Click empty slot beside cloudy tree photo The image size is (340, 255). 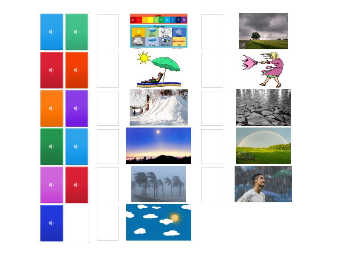[x=212, y=32]
